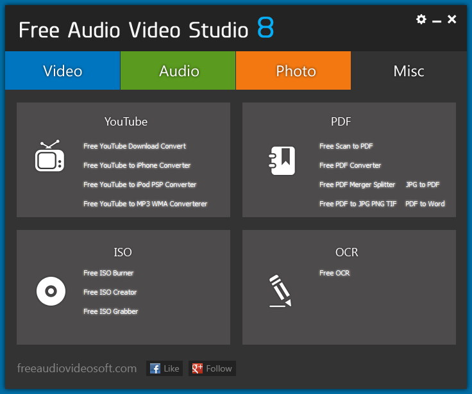Viewport: 472px width, 394px height.
Task: Open Free PDF Merger Splitter
Action: 357,185
